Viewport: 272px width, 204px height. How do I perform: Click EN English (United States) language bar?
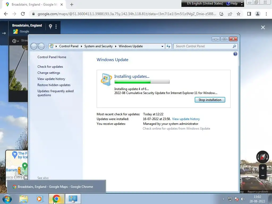click(x=205, y=3)
